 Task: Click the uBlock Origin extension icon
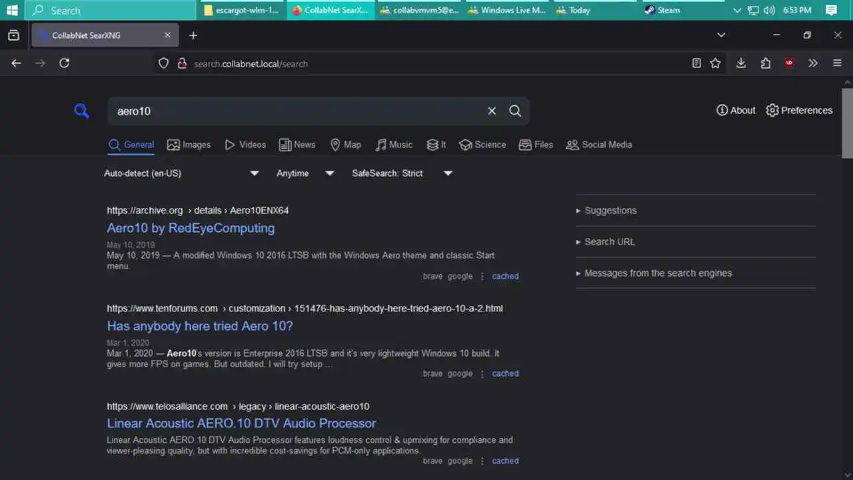[789, 63]
